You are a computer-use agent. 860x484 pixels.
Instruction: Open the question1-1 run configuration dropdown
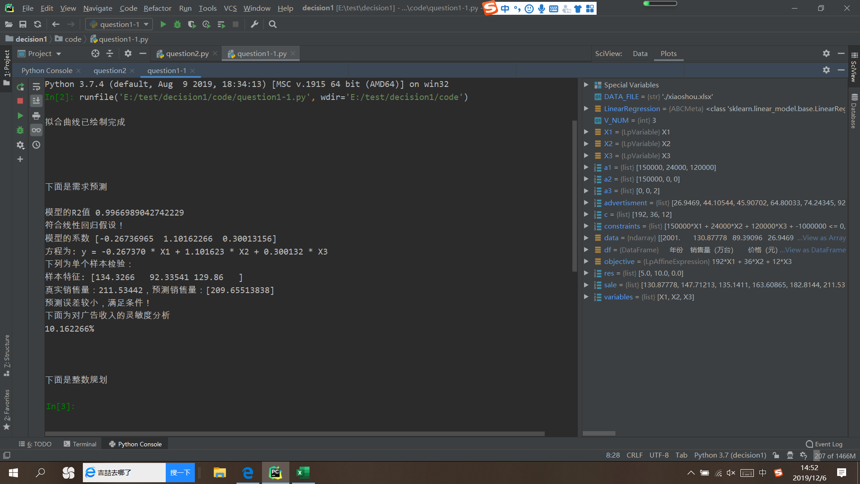(119, 24)
